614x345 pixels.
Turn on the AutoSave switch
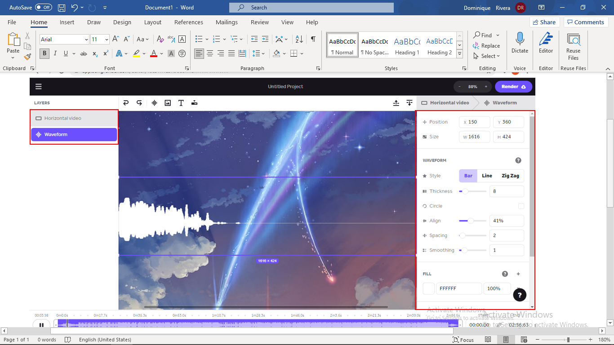pyautogui.click(x=44, y=8)
